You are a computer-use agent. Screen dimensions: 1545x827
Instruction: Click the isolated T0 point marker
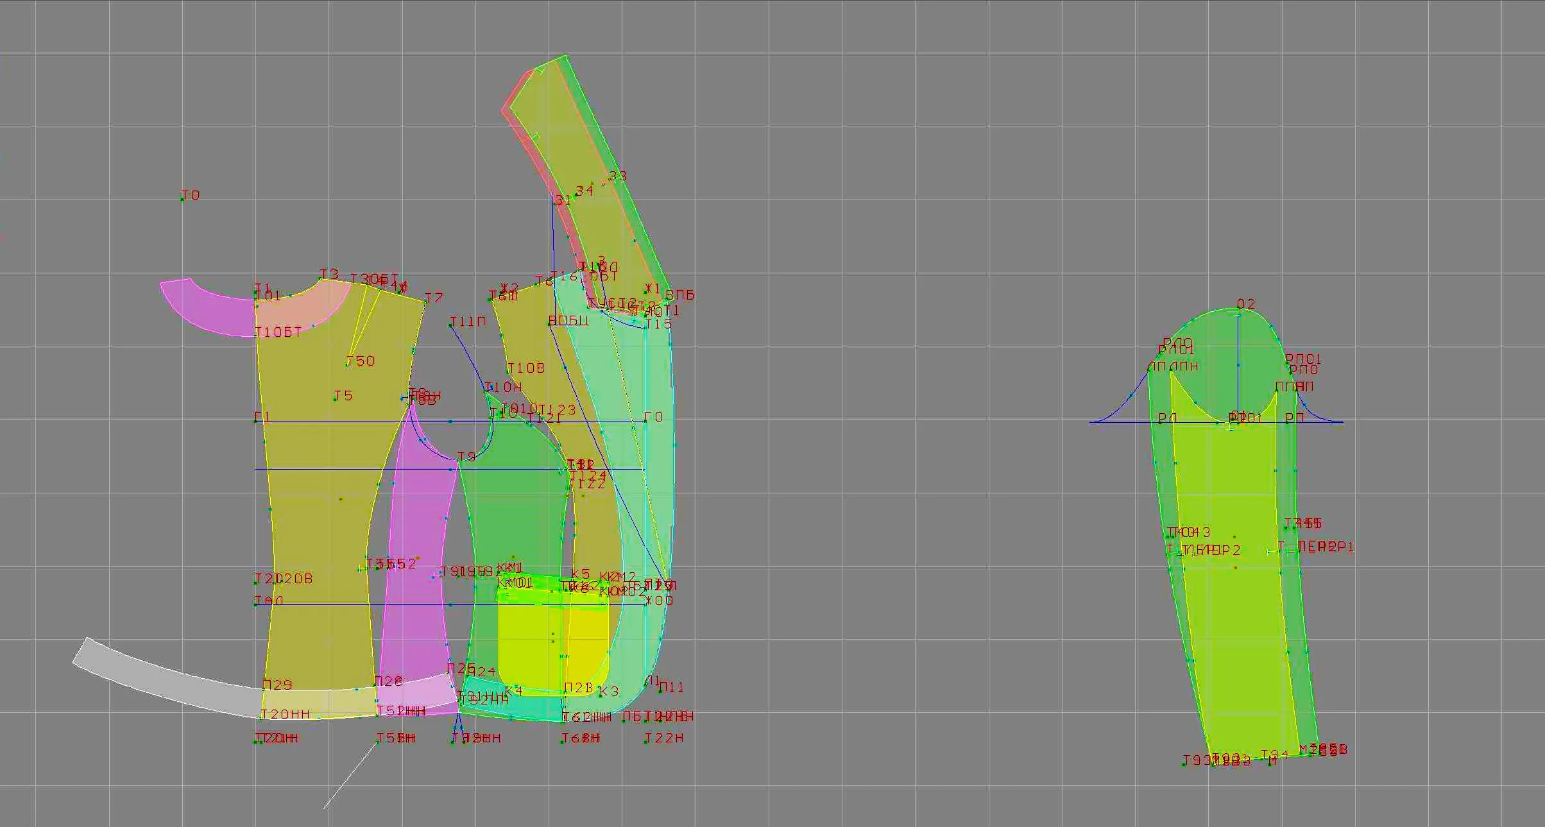183,199
